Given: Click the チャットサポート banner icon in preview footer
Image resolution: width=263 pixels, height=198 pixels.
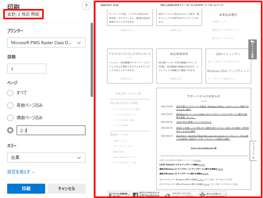Looking at the screenshot, I should pos(203,194).
